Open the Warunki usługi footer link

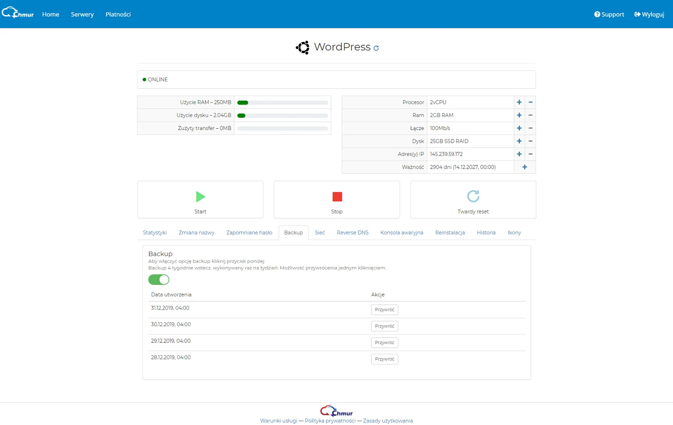coord(279,421)
